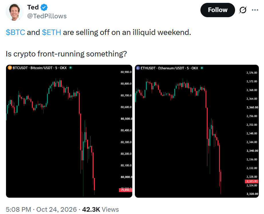Screen dimensions: 264x214
Task: Open the three-dot more options menu
Action: coord(255,10)
